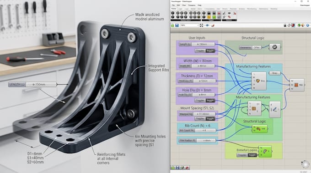This screenshot has height=173, width=311.
Task: Click the compass navigation widget
Action: pyautogui.click(x=305, y=164)
